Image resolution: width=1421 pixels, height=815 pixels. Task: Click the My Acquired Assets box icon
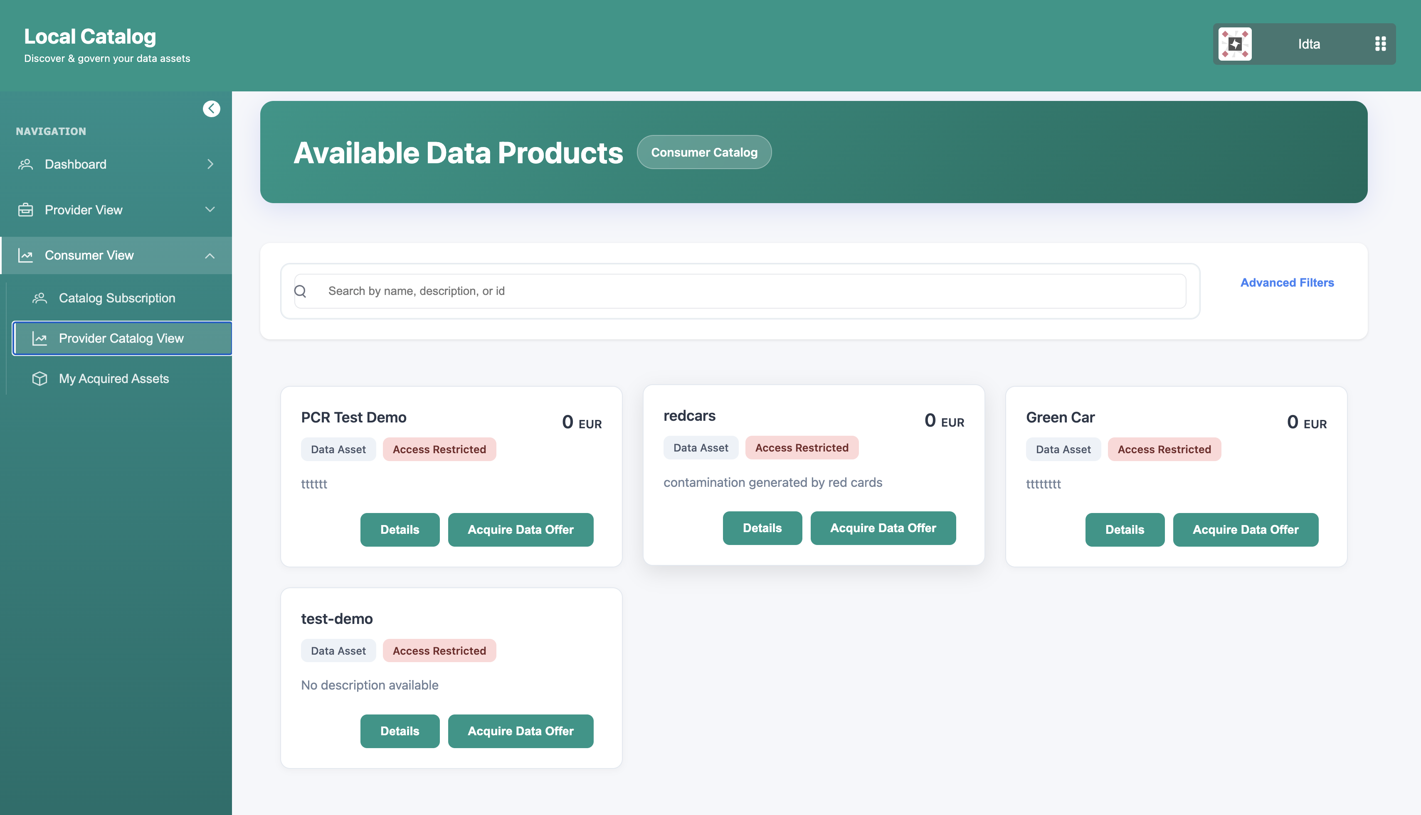click(40, 378)
